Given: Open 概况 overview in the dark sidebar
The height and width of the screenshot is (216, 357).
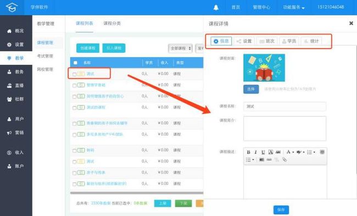Looking at the screenshot, I should (15, 31).
